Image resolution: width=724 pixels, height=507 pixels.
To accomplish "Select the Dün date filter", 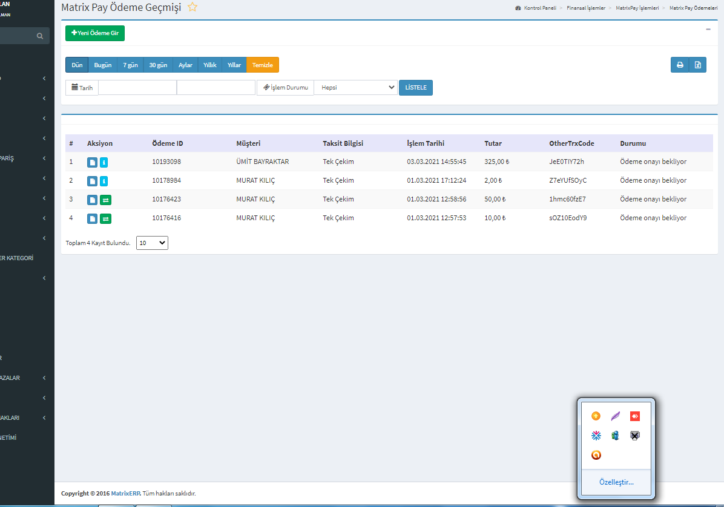I will [x=77, y=65].
